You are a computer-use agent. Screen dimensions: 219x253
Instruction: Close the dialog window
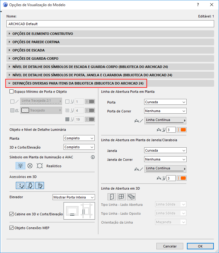click(x=212, y=5)
